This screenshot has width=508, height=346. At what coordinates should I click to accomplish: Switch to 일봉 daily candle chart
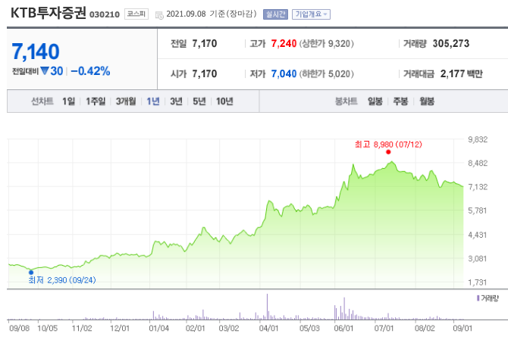[375, 101]
